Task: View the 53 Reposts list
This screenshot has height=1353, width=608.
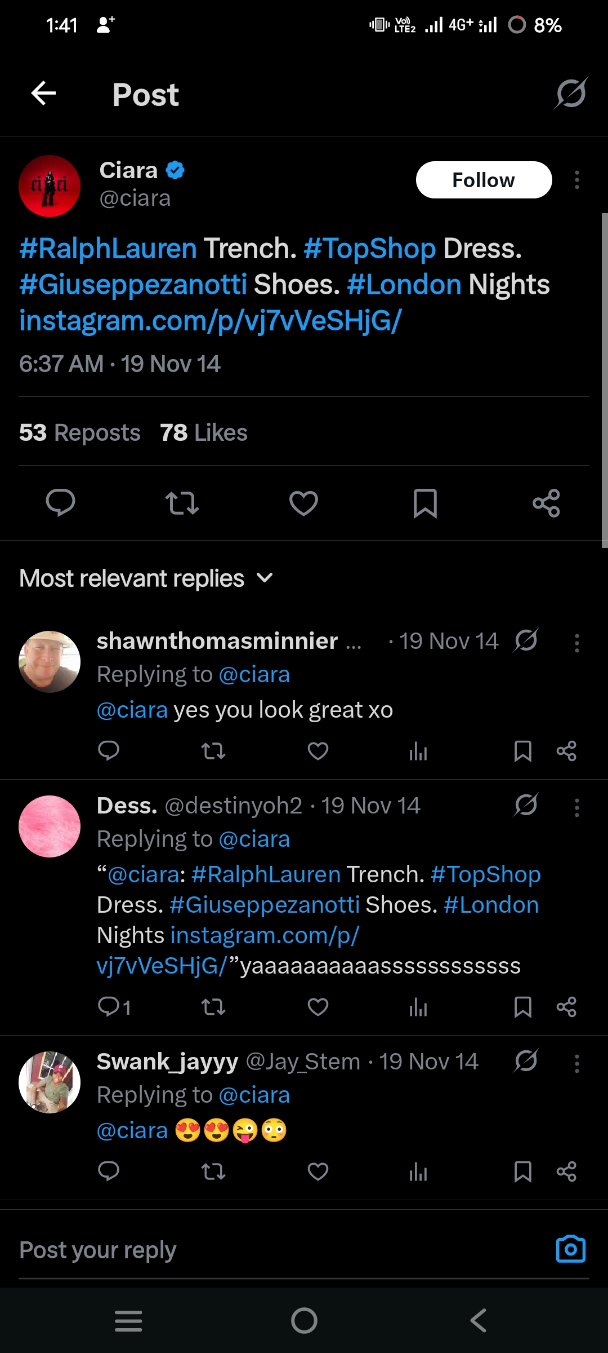Action: [x=79, y=433]
